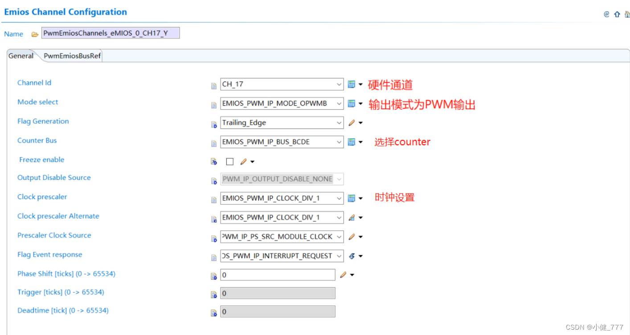630x335 pixels.
Task: Click the document icon left of Mode select field
Action: coord(215,103)
